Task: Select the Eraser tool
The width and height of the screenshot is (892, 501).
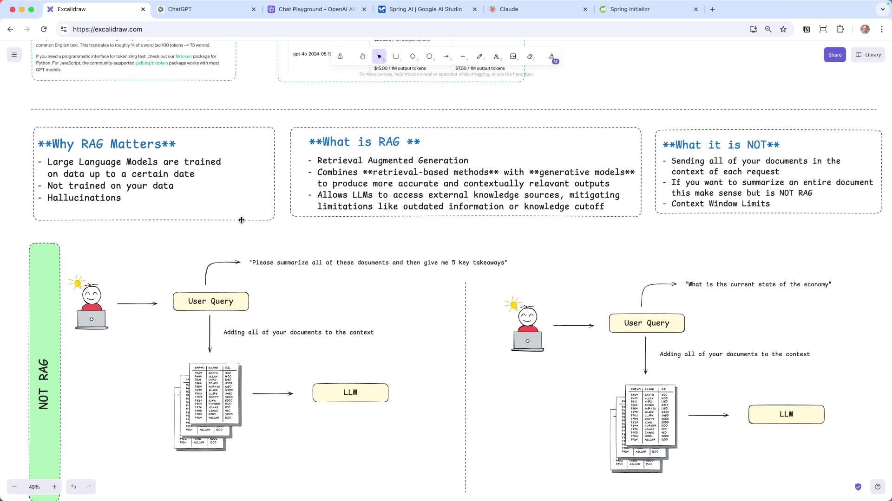Action: coord(530,57)
